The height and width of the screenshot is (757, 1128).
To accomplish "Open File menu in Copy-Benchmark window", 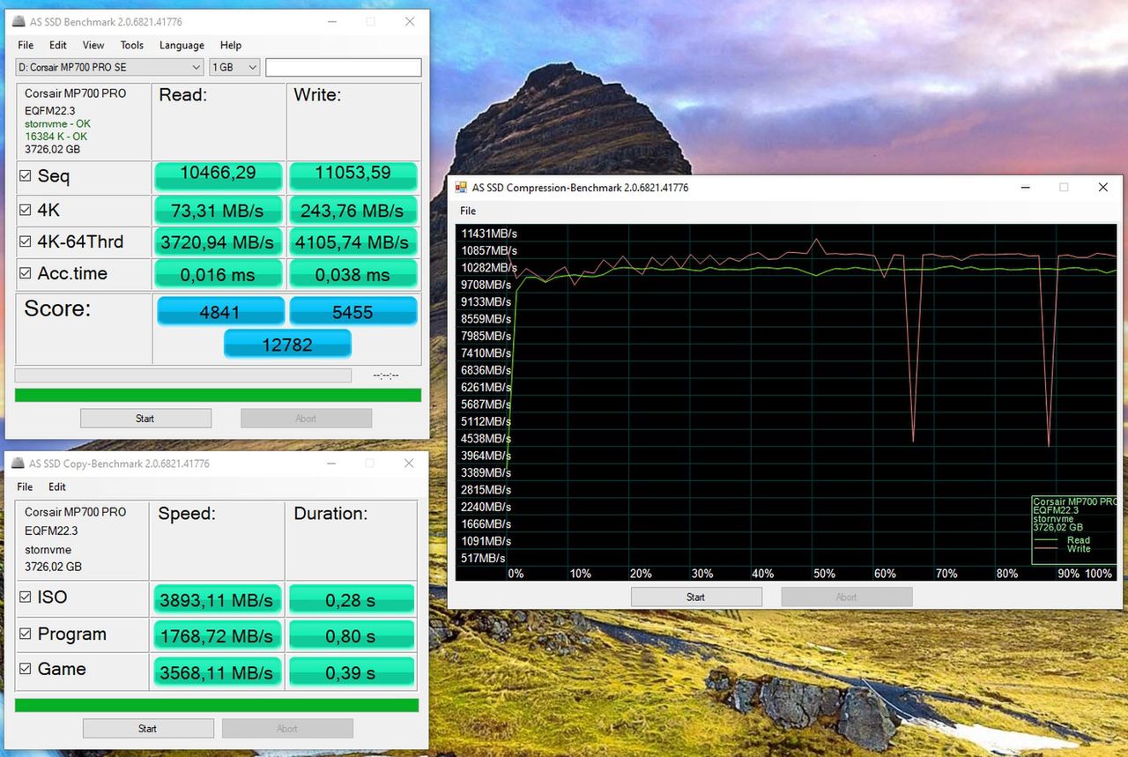I will 25,486.
